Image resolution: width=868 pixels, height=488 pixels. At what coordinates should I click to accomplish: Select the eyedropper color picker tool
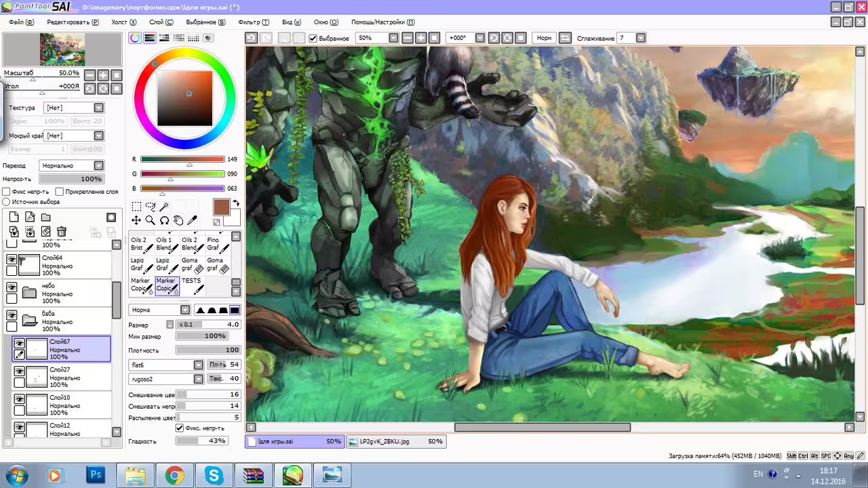[x=192, y=220]
